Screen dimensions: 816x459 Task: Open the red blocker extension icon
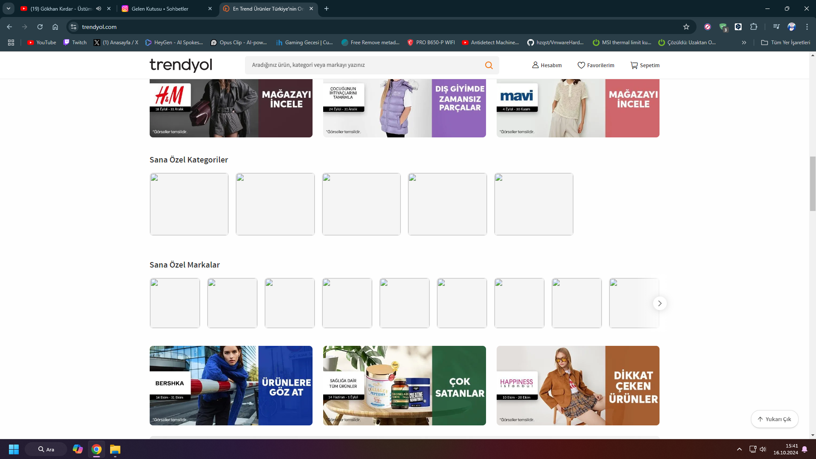[x=708, y=27]
